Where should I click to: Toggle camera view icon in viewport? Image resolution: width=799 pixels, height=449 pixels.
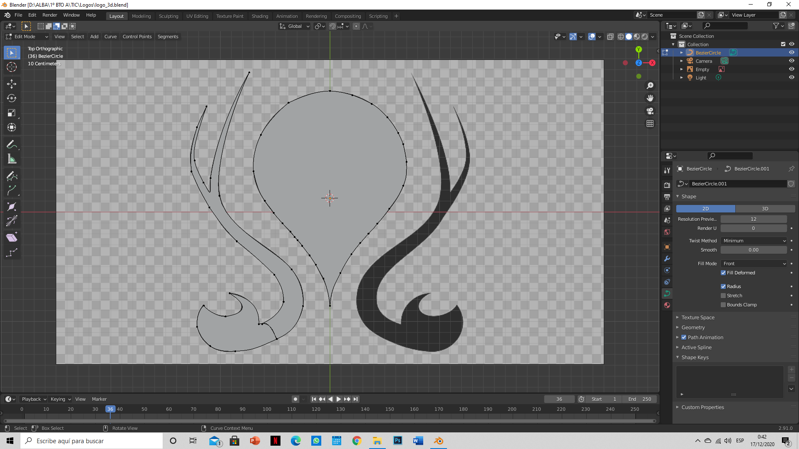pyautogui.click(x=650, y=111)
